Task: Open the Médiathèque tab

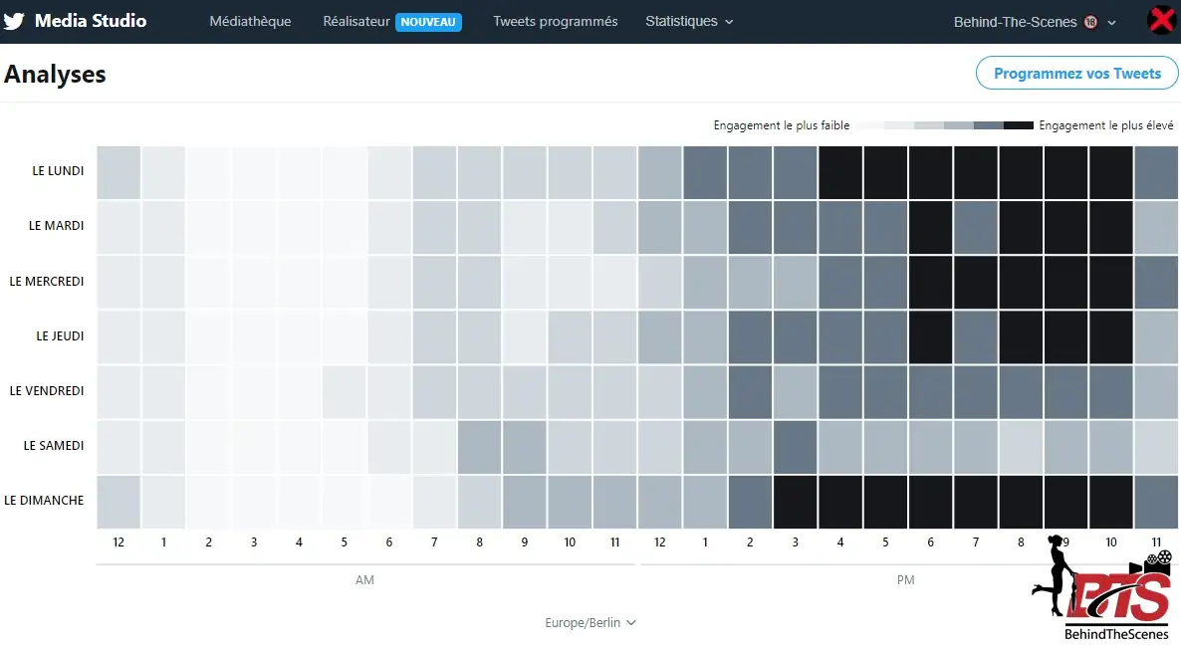Action: (x=250, y=22)
